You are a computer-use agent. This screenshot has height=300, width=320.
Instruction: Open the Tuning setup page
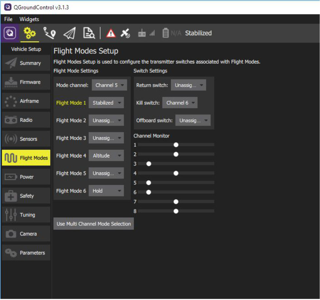point(26,215)
